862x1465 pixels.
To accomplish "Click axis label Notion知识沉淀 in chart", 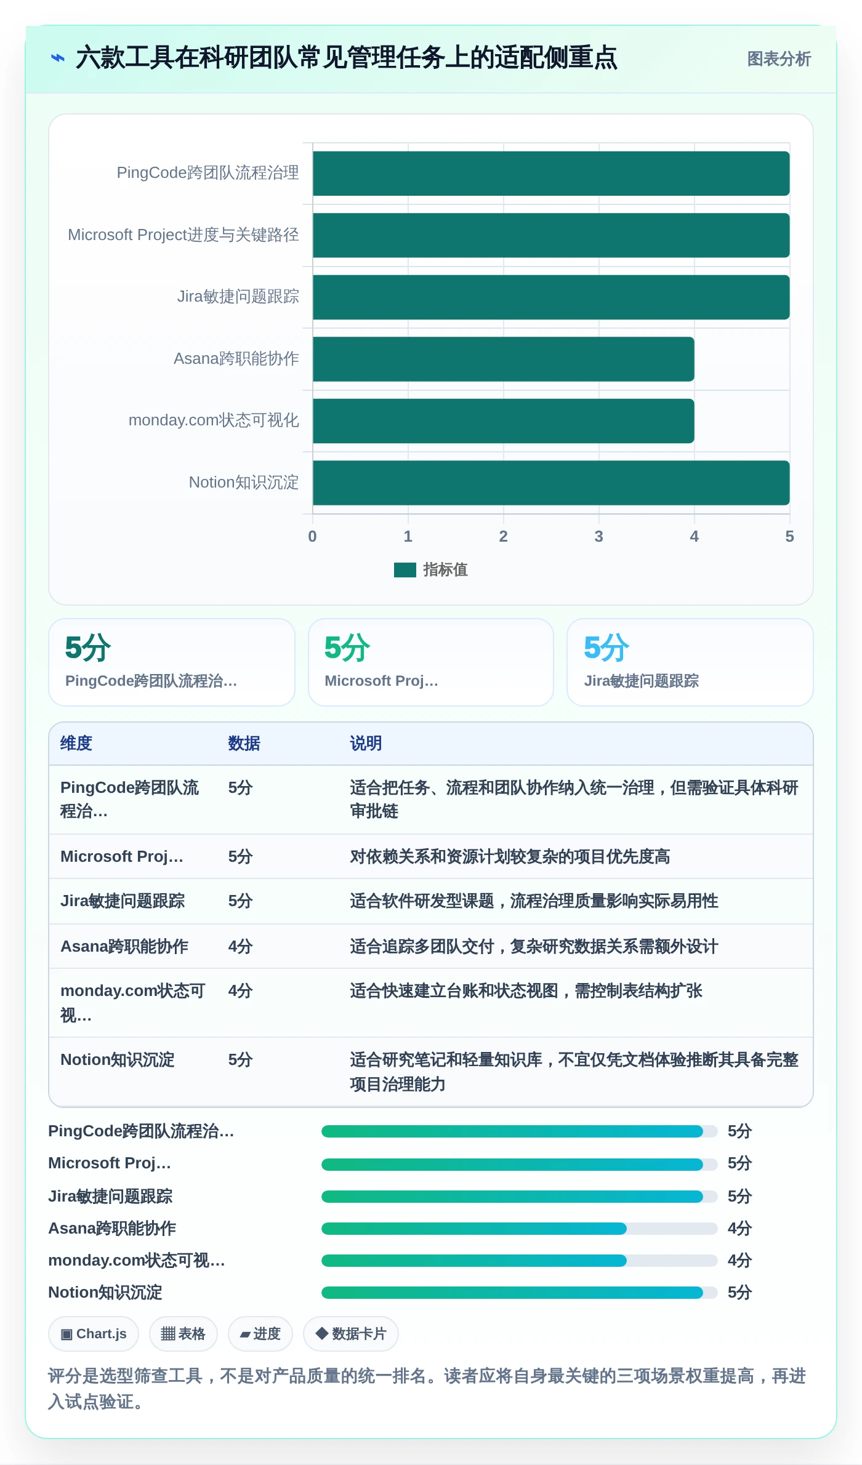I will (244, 483).
